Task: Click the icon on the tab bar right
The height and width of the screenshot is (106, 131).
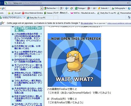Action: click(x=129, y=17)
